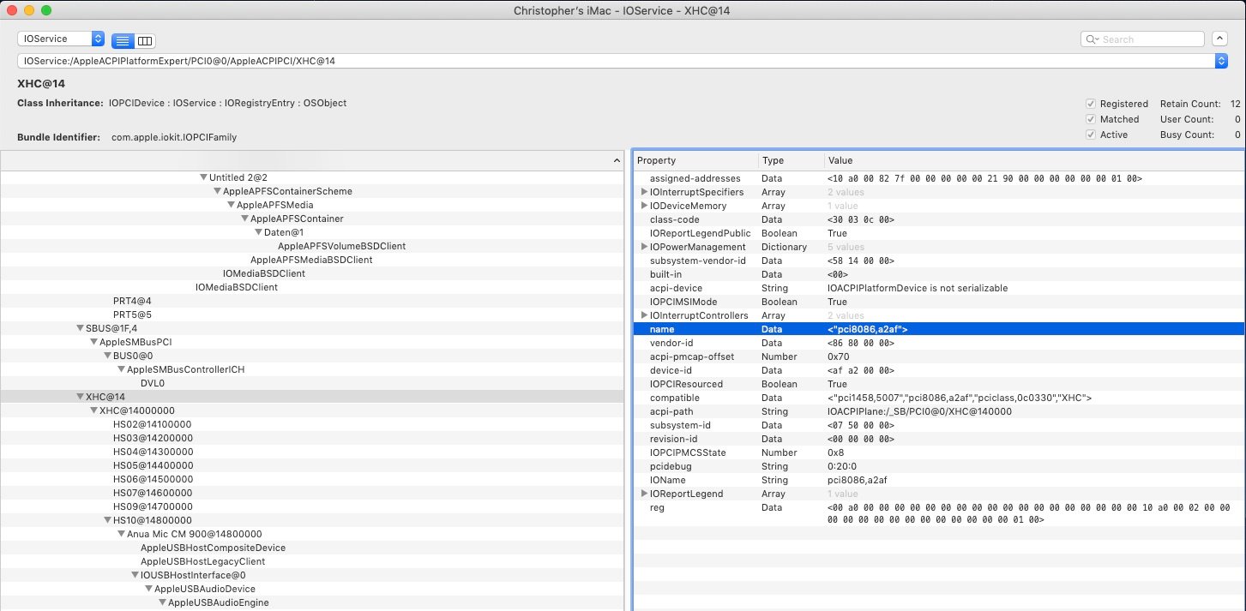
Task: Click the search magnifier icon
Action: 1092,39
